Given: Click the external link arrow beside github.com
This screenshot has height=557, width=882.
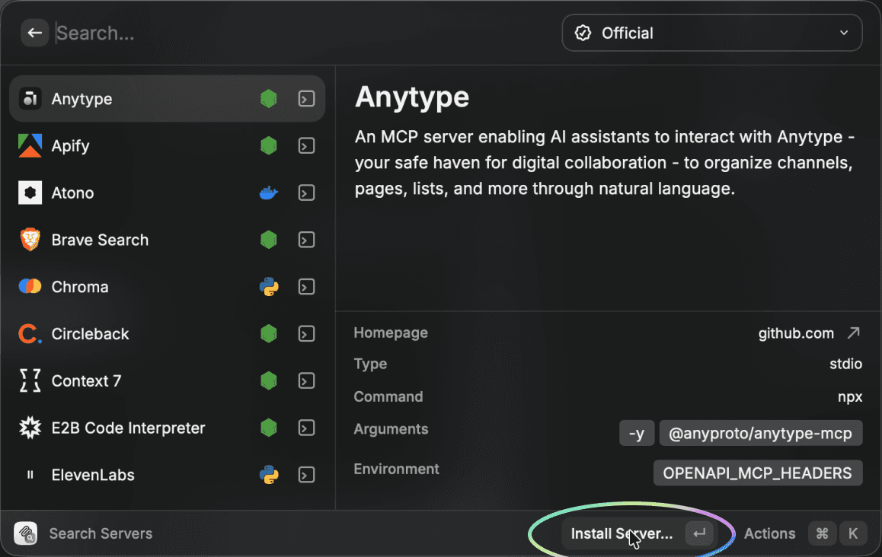Looking at the screenshot, I should tap(853, 333).
